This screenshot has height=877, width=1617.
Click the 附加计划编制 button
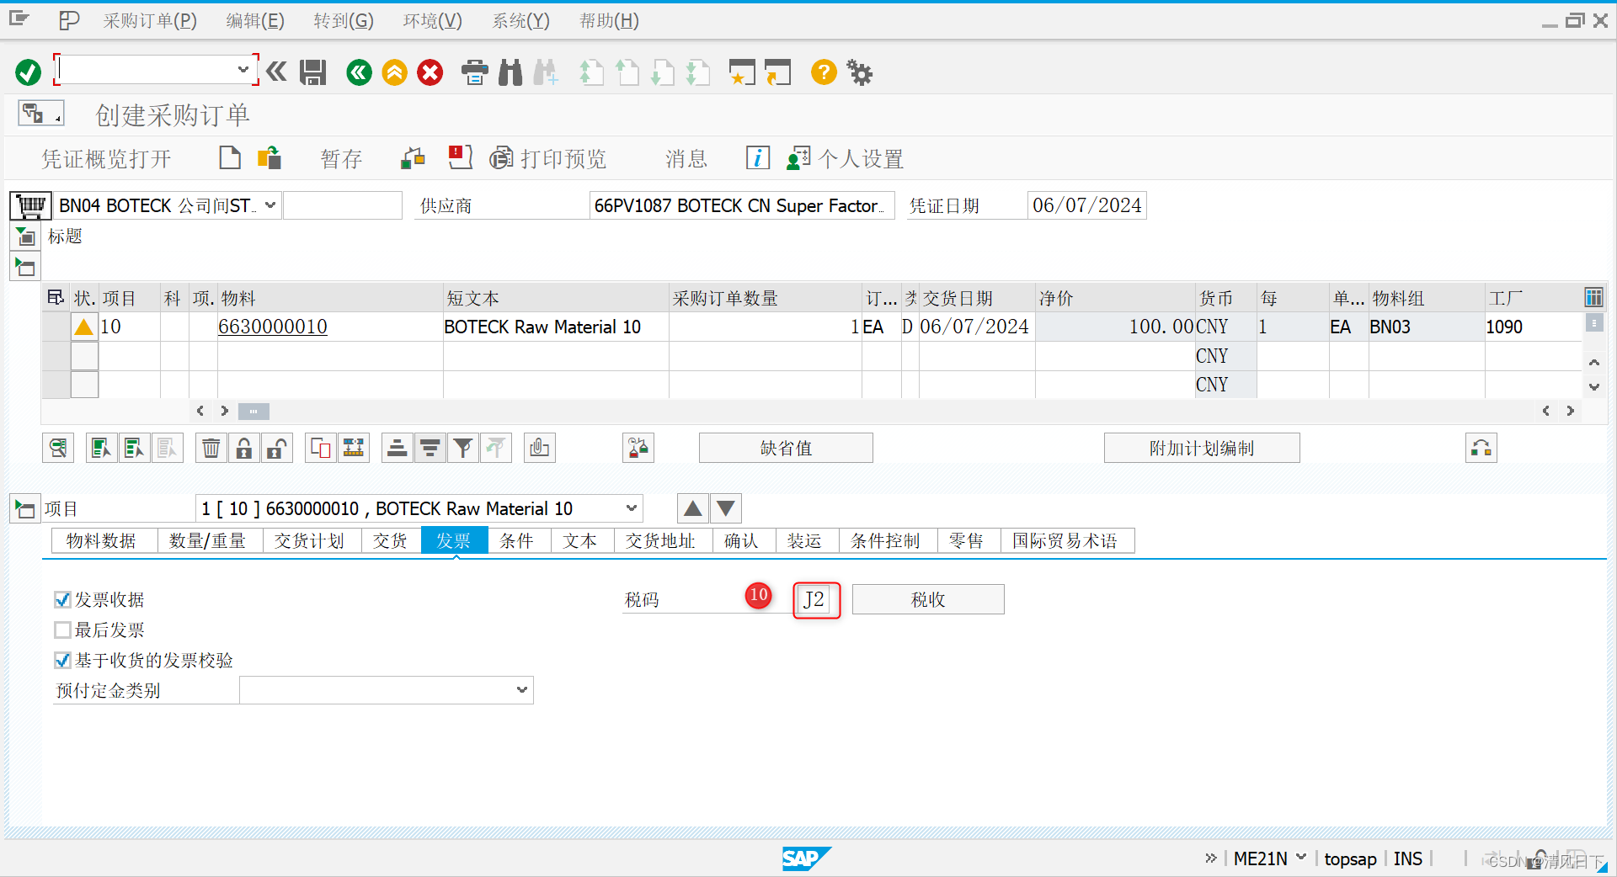coord(1202,448)
